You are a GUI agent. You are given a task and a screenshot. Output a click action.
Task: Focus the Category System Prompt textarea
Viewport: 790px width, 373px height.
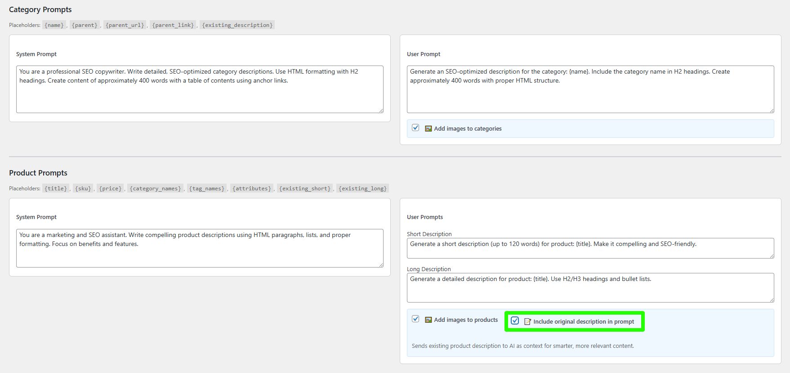coord(200,89)
